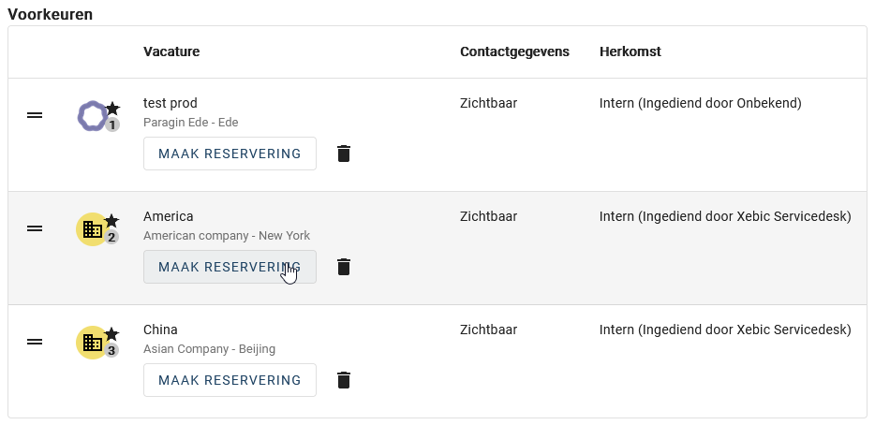Open the China vacancy title
The height and width of the screenshot is (425, 875).
pos(161,330)
